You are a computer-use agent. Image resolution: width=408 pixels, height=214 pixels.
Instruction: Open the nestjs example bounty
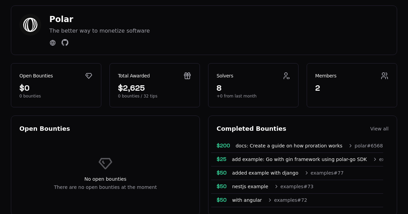point(250,186)
